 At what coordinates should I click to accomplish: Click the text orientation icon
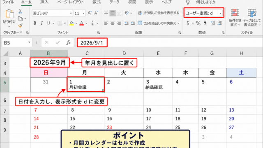click(x=127, y=13)
